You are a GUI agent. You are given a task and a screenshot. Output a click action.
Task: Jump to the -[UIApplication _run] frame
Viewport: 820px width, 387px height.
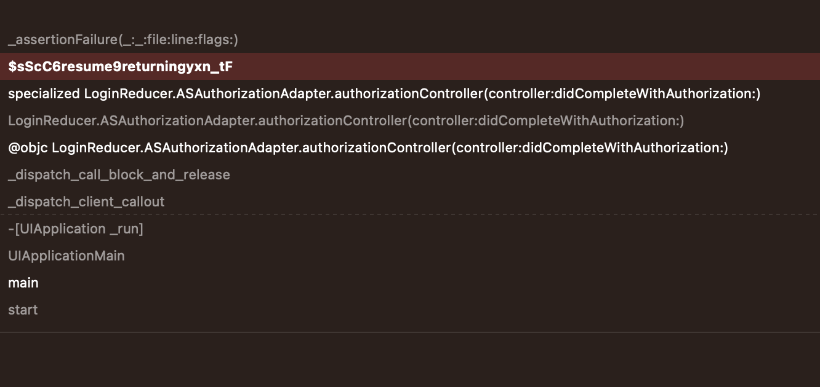tap(75, 229)
